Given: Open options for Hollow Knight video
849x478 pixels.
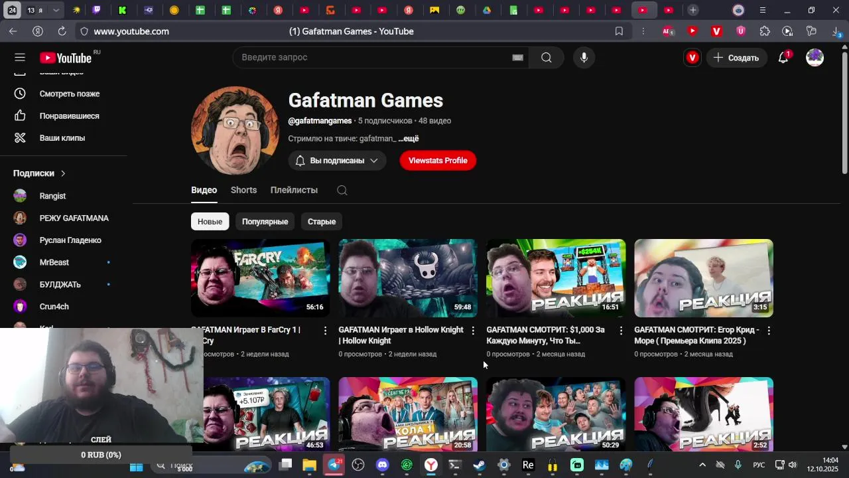Looking at the screenshot, I should click(473, 331).
